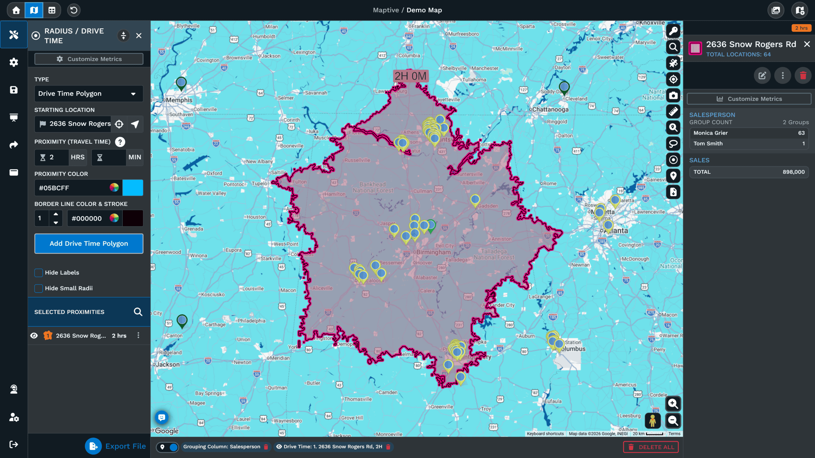This screenshot has height=458, width=815.
Task: Click the map export download tool
Action: pos(673,192)
